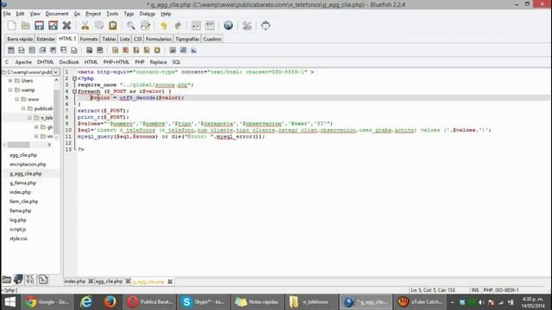
Task: Open the Document menu
Action: 57,14
